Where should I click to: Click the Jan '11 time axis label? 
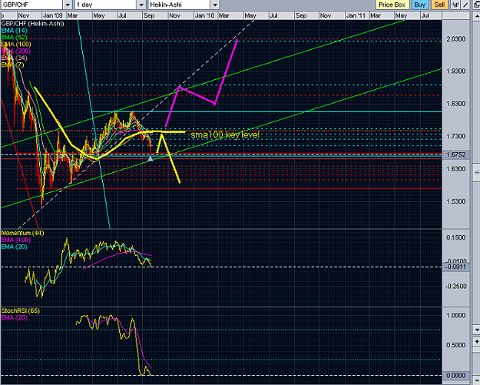pyautogui.click(x=356, y=15)
